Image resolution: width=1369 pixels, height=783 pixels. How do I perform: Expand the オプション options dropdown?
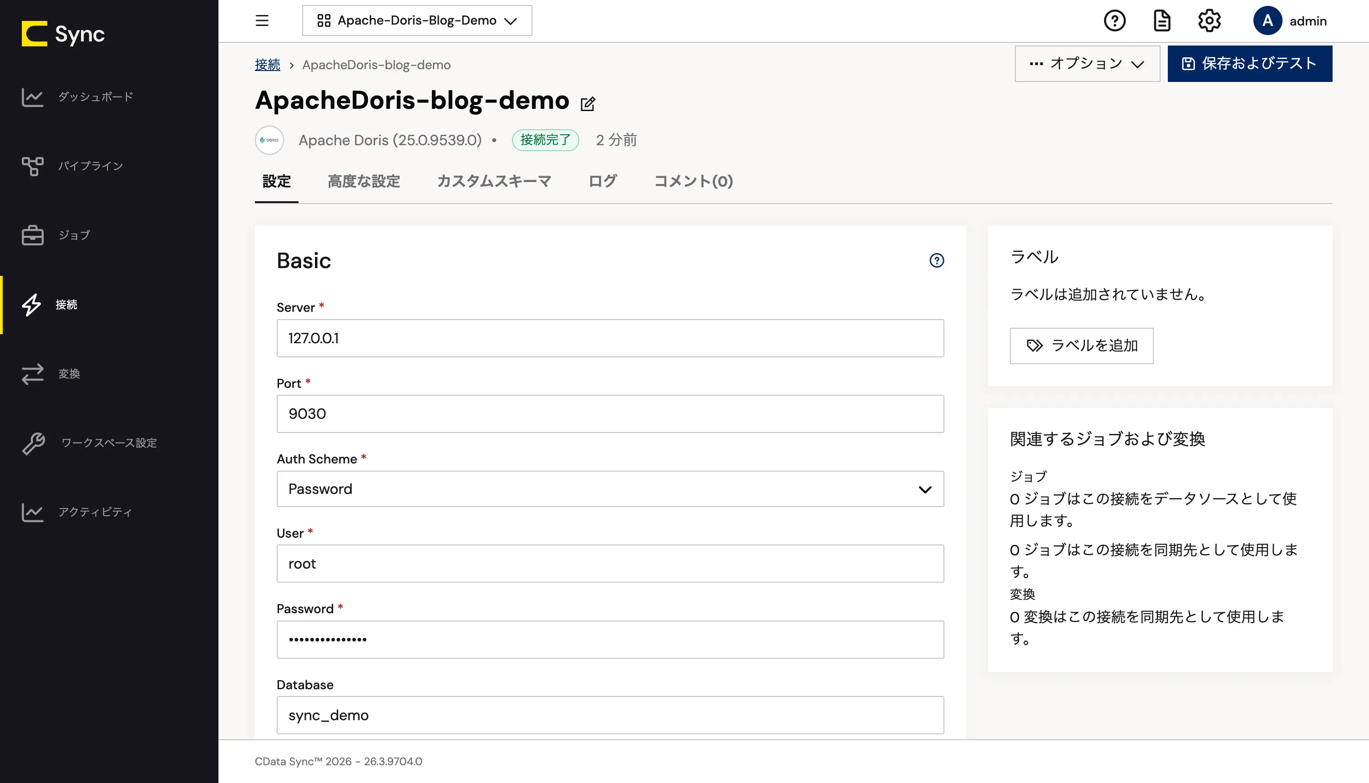tap(1087, 63)
